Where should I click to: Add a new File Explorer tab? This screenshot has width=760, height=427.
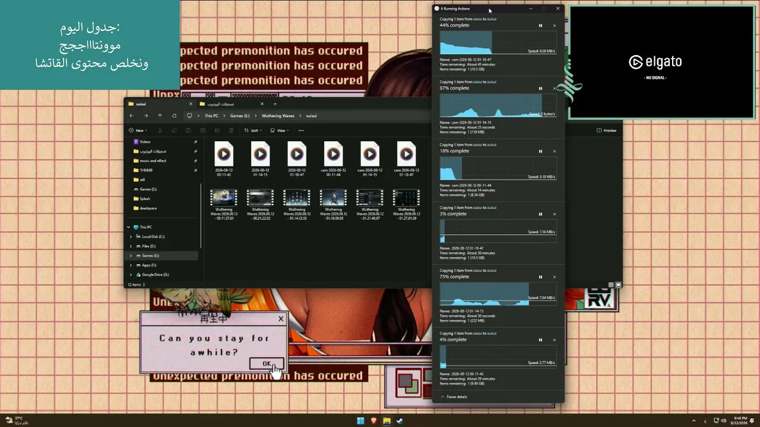coord(275,104)
